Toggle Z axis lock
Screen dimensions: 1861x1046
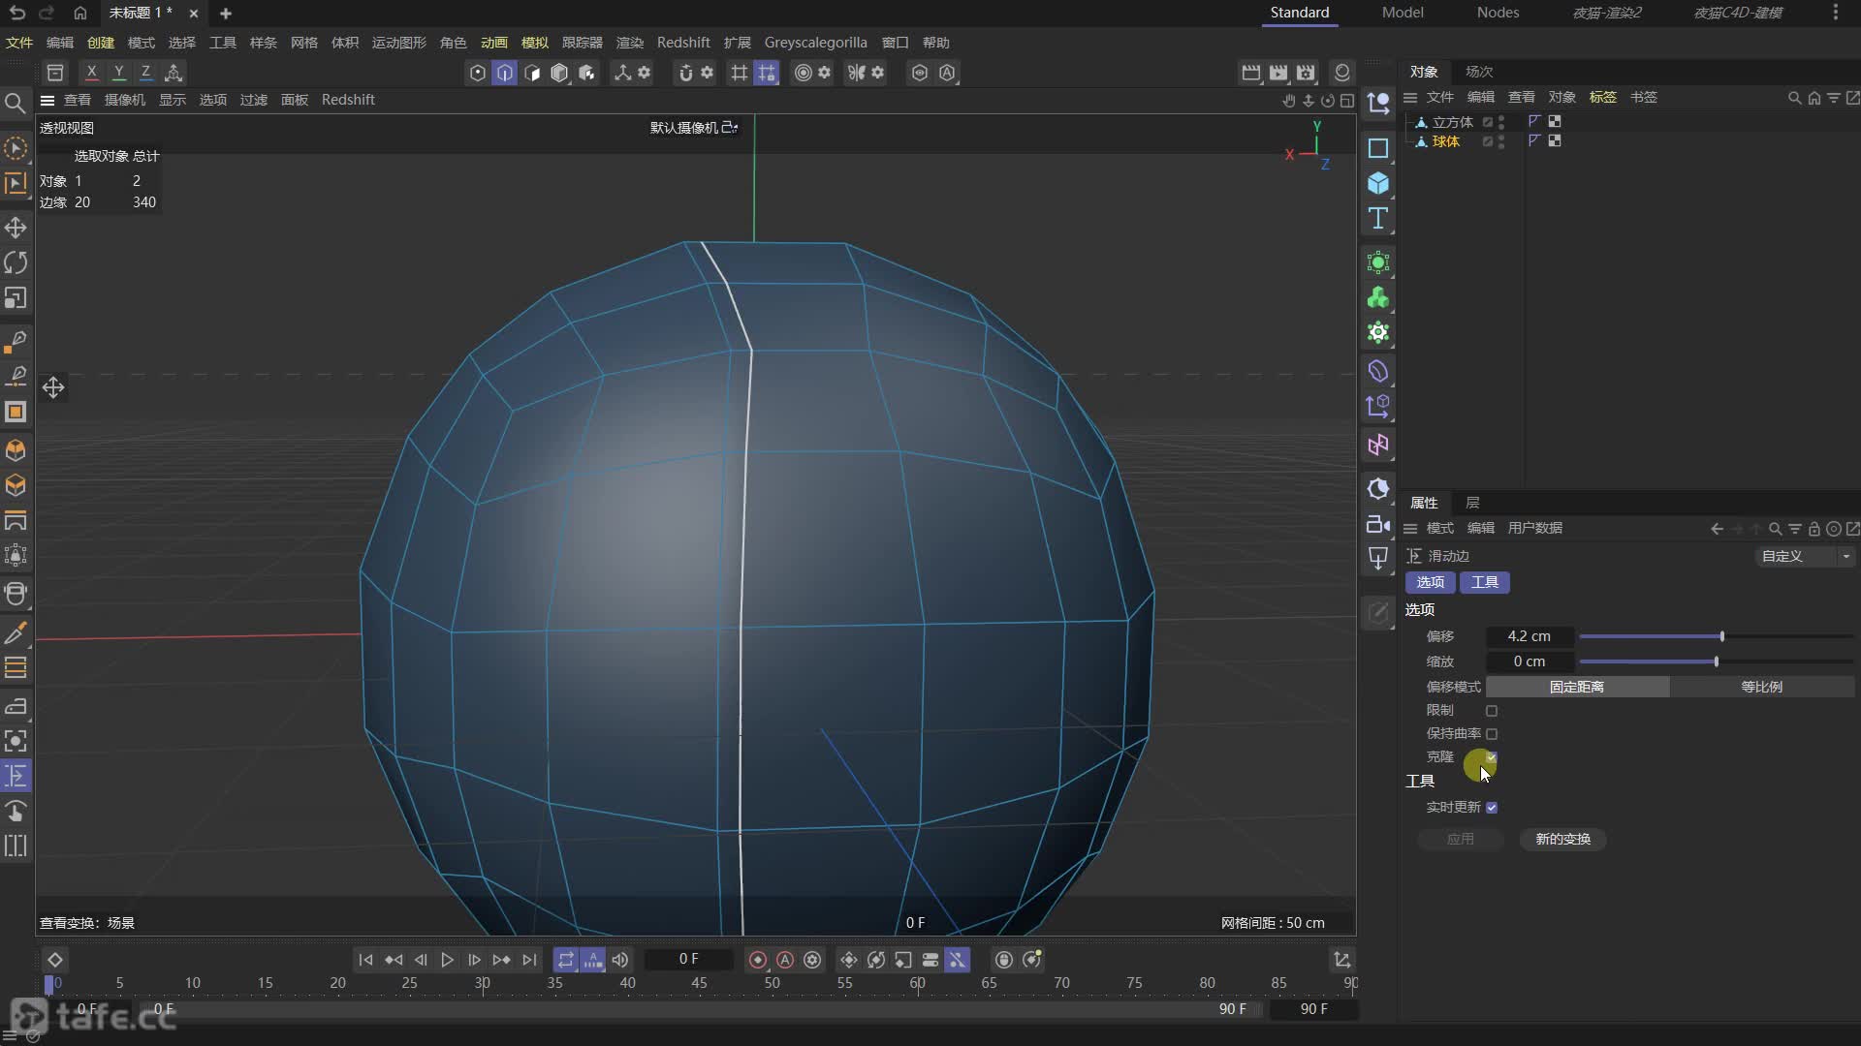(145, 73)
